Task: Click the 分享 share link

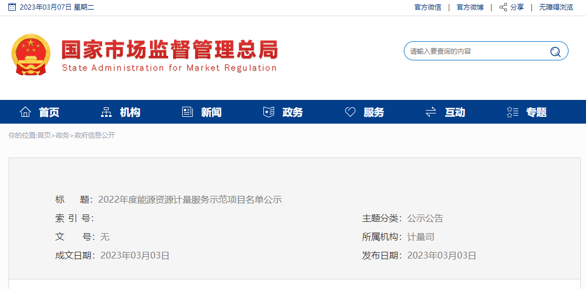Action: click(517, 7)
